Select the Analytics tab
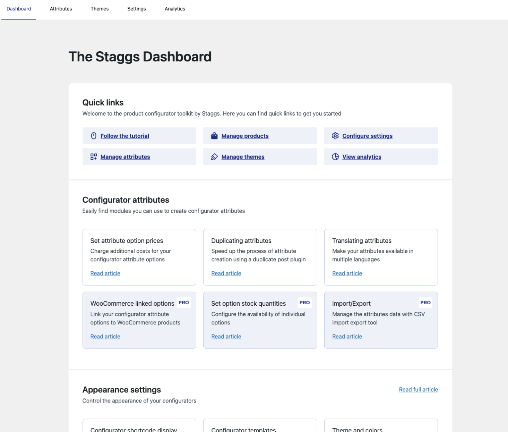The width and height of the screenshot is (508, 432). [175, 9]
